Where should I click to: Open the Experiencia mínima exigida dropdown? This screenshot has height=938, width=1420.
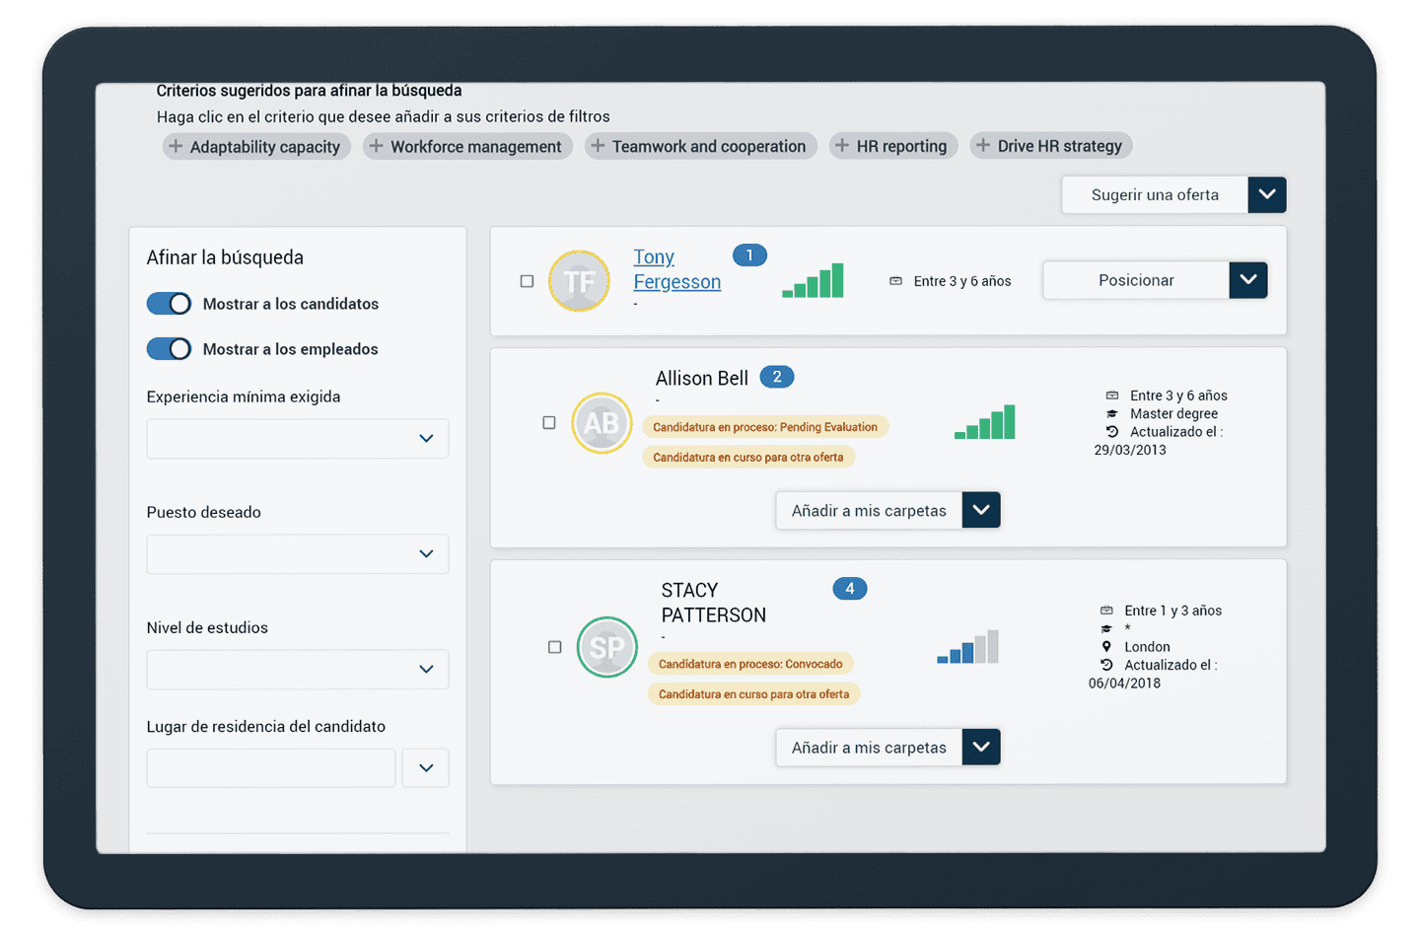pos(297,439)
